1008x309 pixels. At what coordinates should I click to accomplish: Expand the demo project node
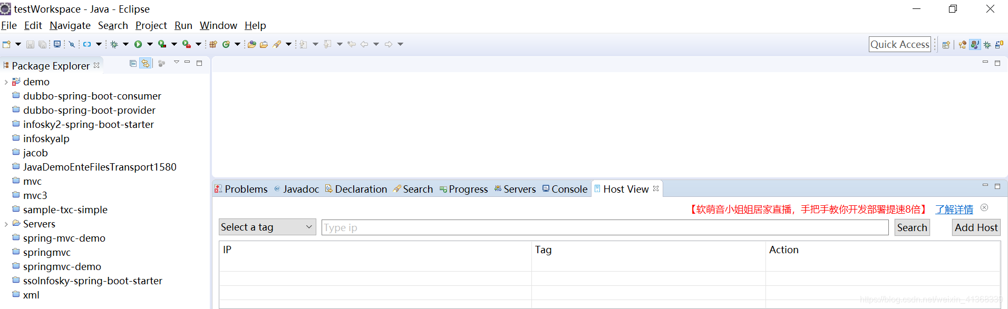6,82
